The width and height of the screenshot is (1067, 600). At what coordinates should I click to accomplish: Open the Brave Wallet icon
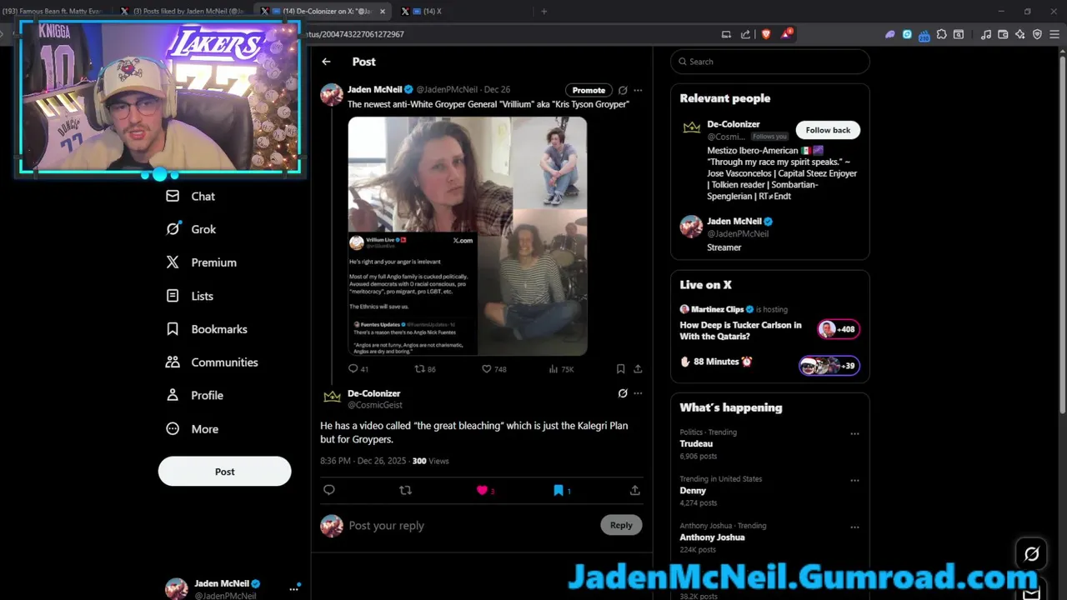click(x=1003, y=34)
